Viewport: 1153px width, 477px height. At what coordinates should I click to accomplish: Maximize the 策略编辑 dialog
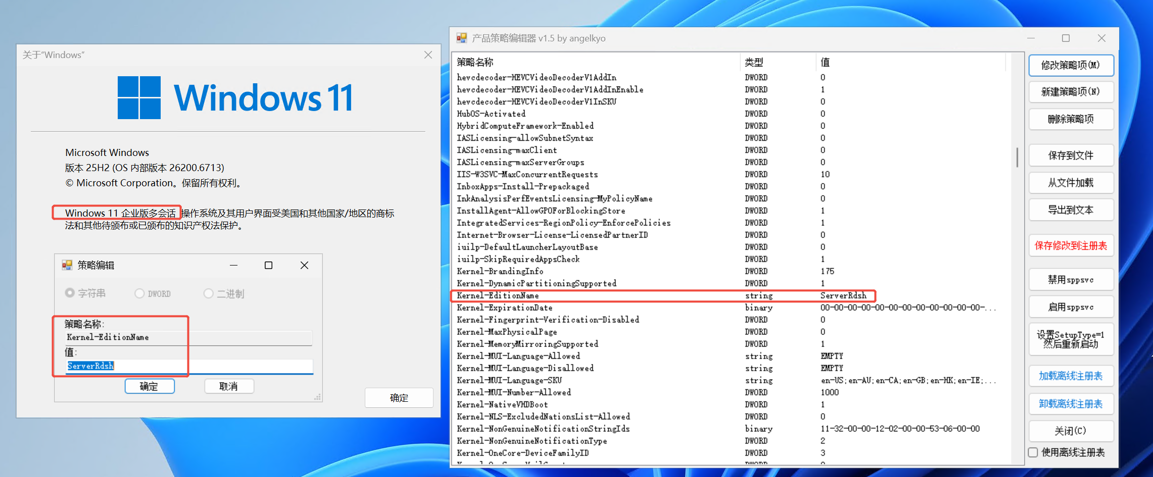[269, 265]
